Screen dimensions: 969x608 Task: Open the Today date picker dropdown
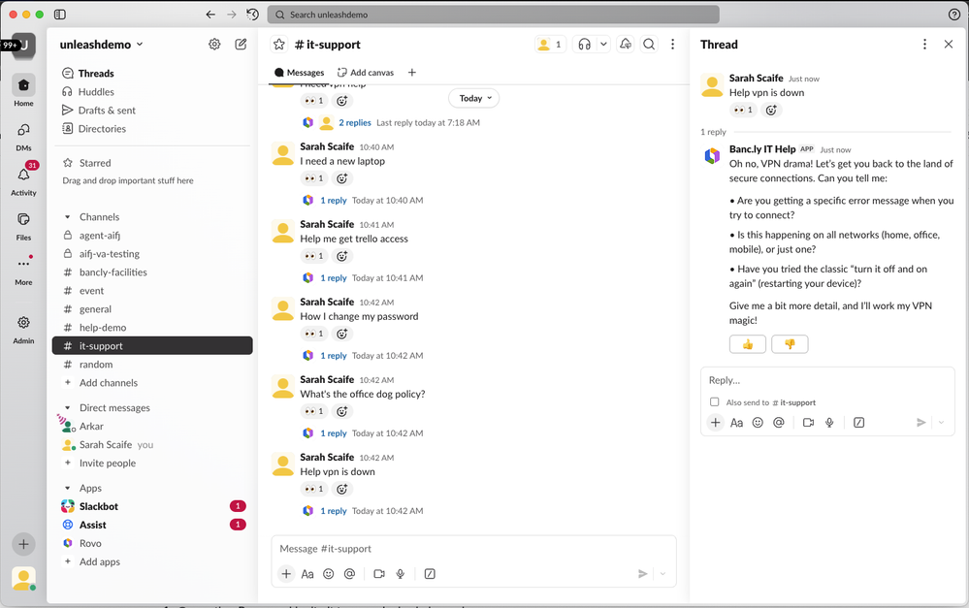[x=473, y=98]
